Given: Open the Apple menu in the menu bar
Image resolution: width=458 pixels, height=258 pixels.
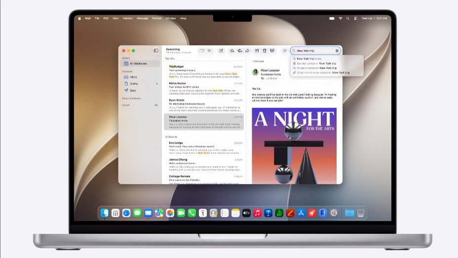Looking at the screenshot, I should (79, 18).
